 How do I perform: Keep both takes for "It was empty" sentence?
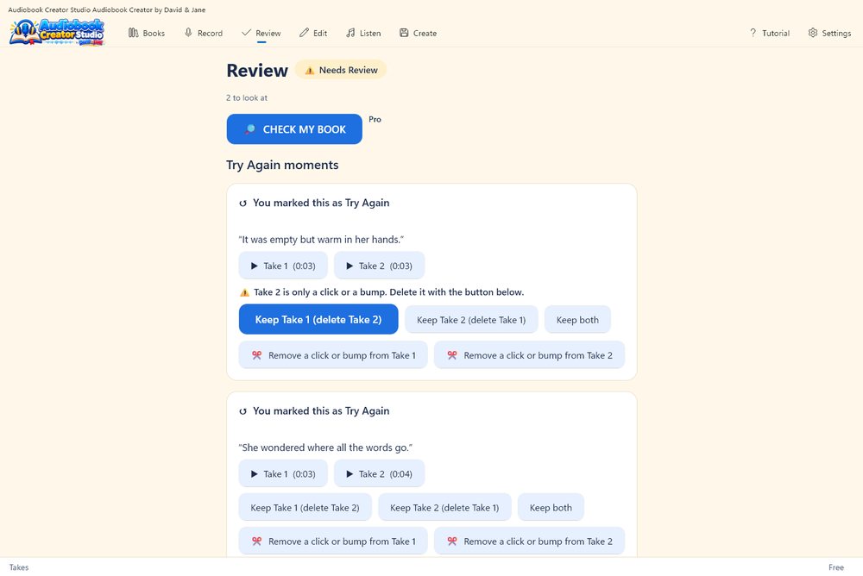pyautogui.click(x=577, y=320)
